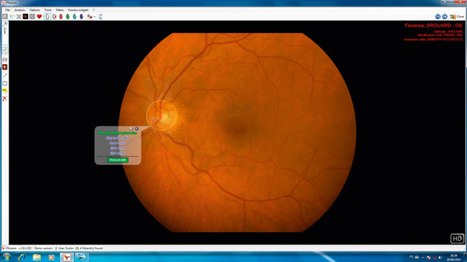
Task: Click the red X delete tool
Action: click(x=5, y=98)
